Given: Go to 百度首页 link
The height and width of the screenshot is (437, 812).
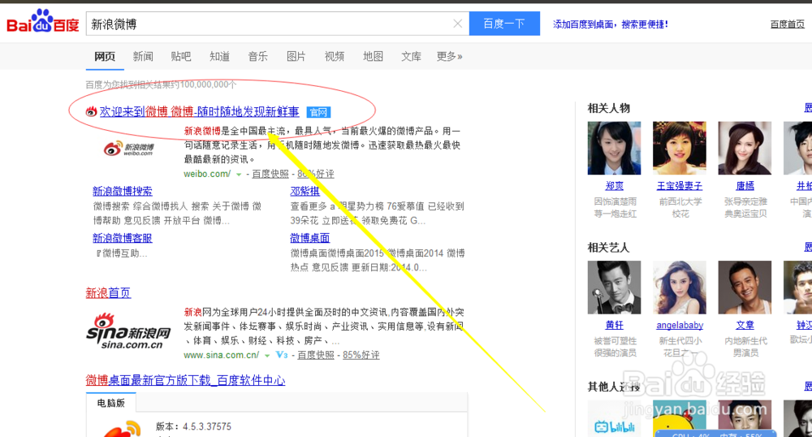Looking at the screenshot, I should click(787, 24).
